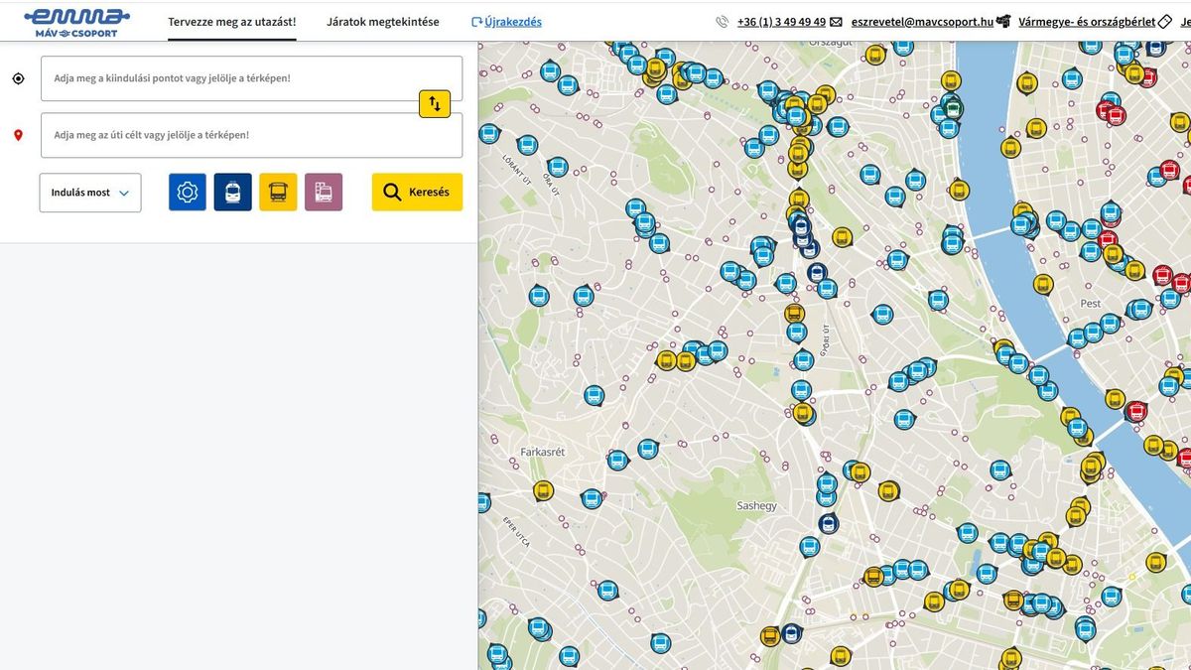Viewport: 1191px width, 670px height.
Task: Click the red destination pin icon
Action: tap(18, 135)
